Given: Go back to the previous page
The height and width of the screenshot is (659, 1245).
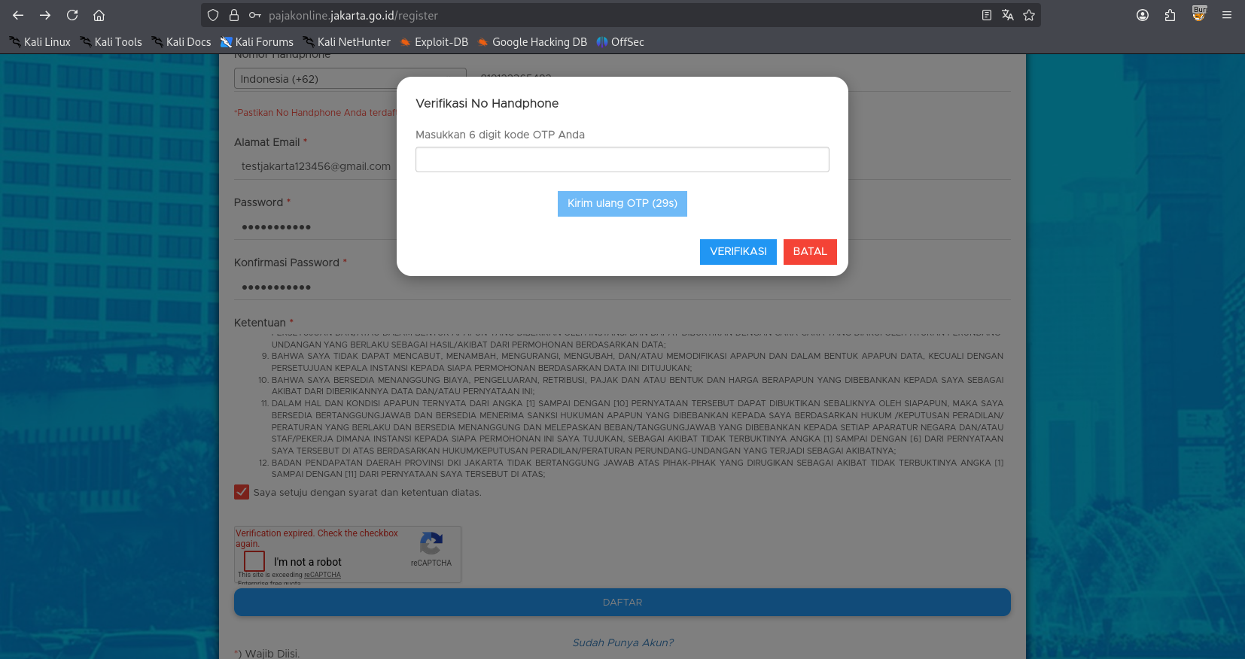Looking at the screenshot, I should tap(18, 15).
